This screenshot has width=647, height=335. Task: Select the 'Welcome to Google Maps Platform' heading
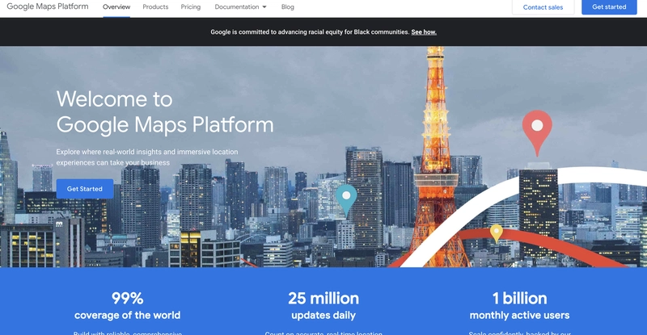pyautogui.click(x=165, y=111)
